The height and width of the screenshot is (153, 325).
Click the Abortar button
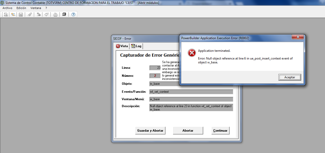click(188, 131)
